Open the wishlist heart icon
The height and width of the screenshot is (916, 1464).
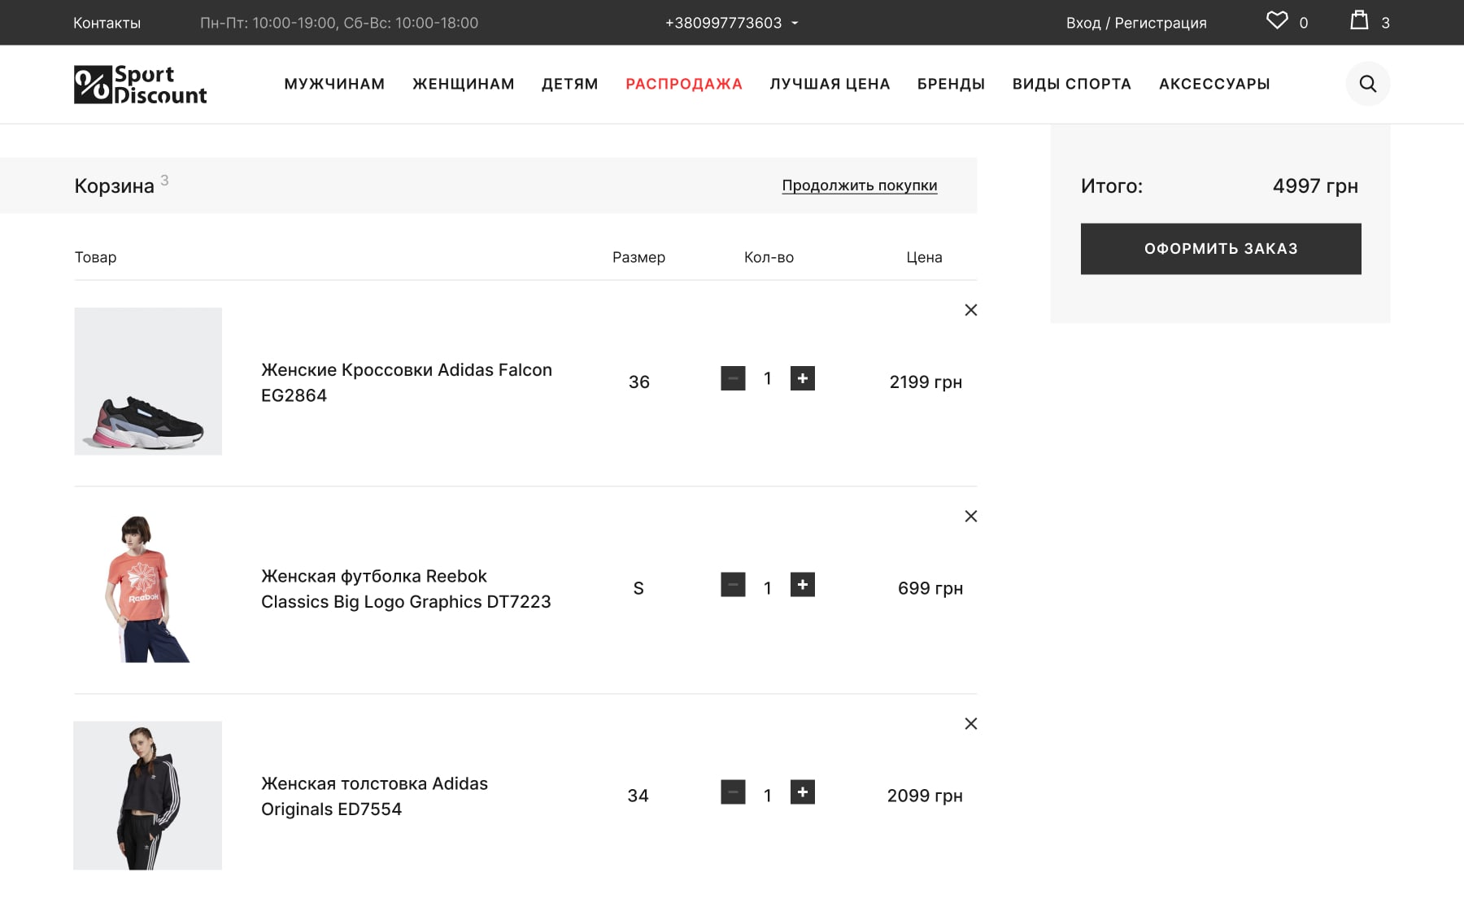point(1277,20)
